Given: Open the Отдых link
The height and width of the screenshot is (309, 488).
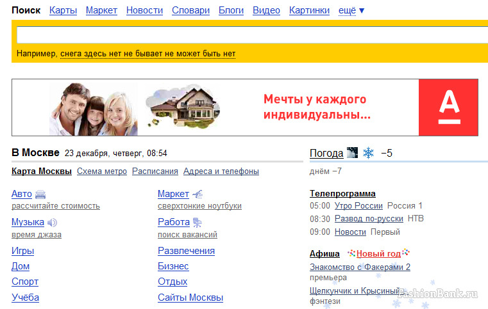Looking at the screenshot, I should coord(172,281).
